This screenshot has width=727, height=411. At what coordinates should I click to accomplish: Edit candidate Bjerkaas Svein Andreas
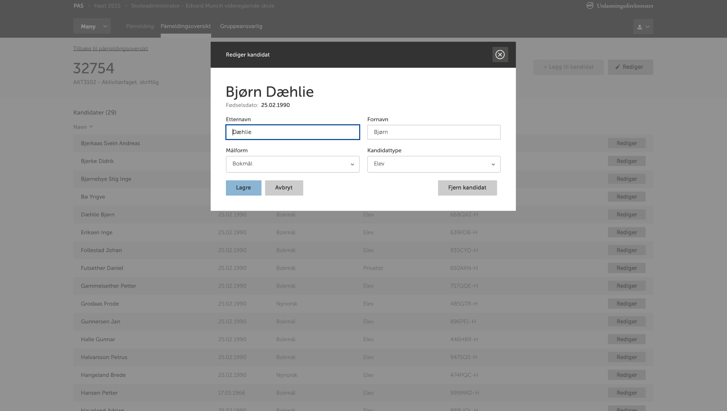pyautogui.click(x=626, y=143)
